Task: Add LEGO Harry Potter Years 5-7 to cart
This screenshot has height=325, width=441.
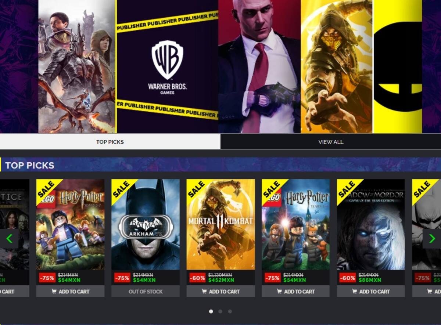Action: click(x=70, y=291)
